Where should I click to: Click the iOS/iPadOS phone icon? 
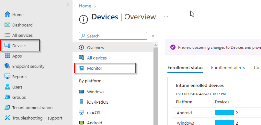(x=81, y=102)
